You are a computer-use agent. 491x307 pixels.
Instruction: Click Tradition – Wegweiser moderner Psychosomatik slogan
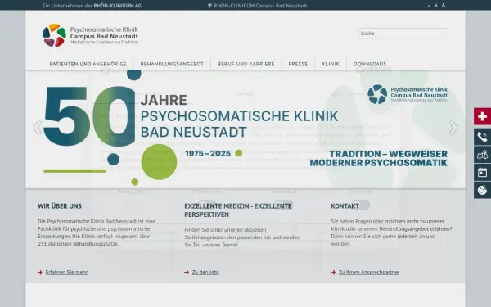tap(379, 158)
